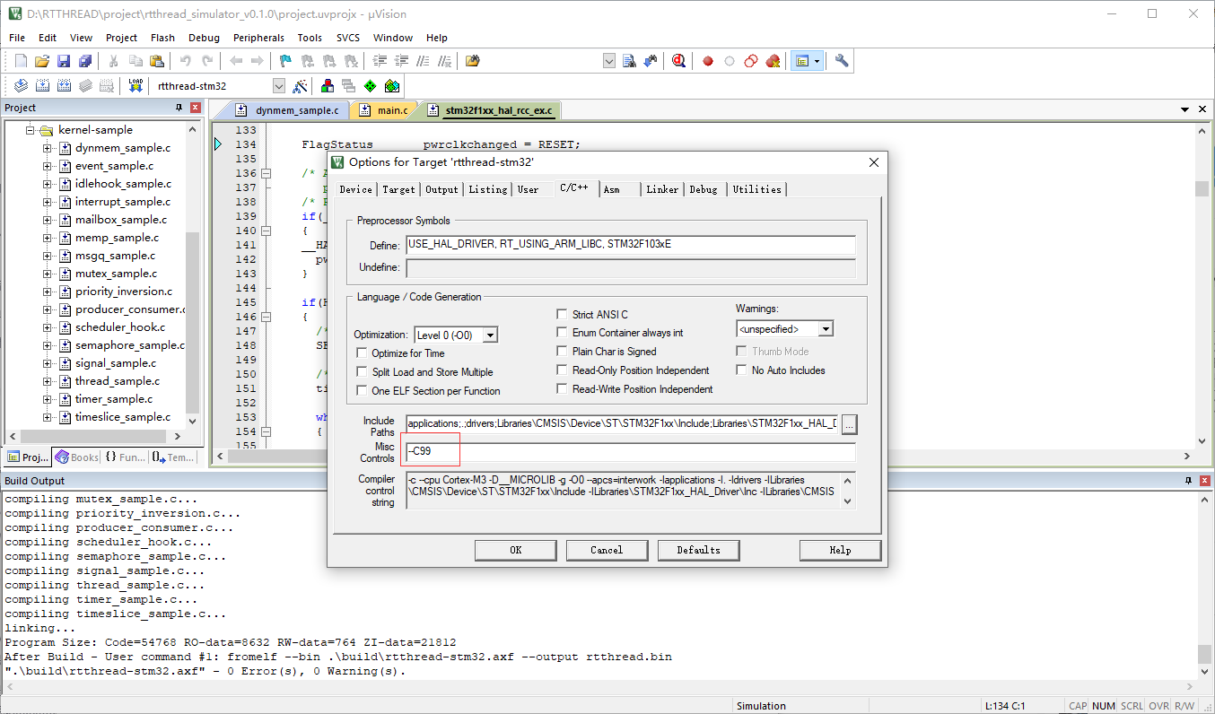1215x714 pixels.
Task: Open the Utilities tab in Options dialog
Action: tap(757, 189)
